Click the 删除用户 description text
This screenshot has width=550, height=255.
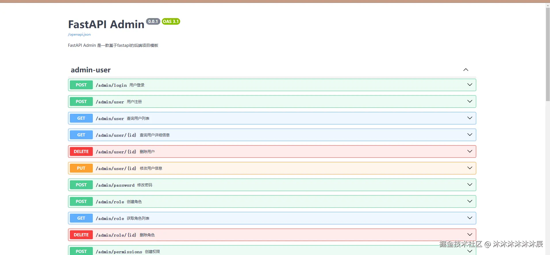[x=147, y=152]
